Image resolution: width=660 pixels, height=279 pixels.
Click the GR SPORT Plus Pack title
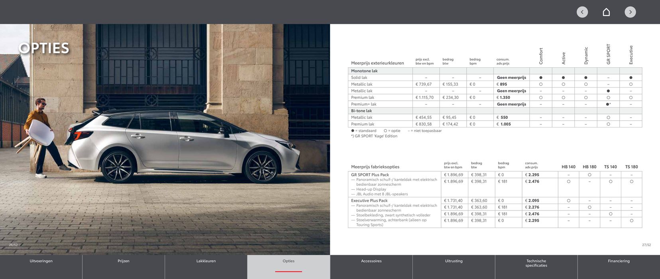click(370, 175)
